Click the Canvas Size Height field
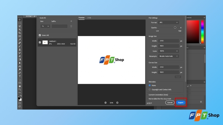The image size is (223, 125). (169, 72)
